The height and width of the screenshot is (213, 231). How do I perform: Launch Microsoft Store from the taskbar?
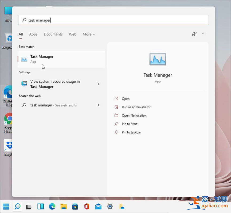point(75,206)
